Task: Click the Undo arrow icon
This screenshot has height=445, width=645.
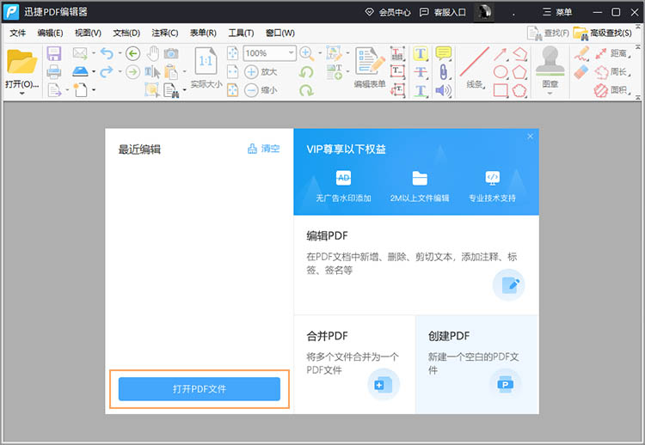Action: pyautogui.click(x=106, y=53)
